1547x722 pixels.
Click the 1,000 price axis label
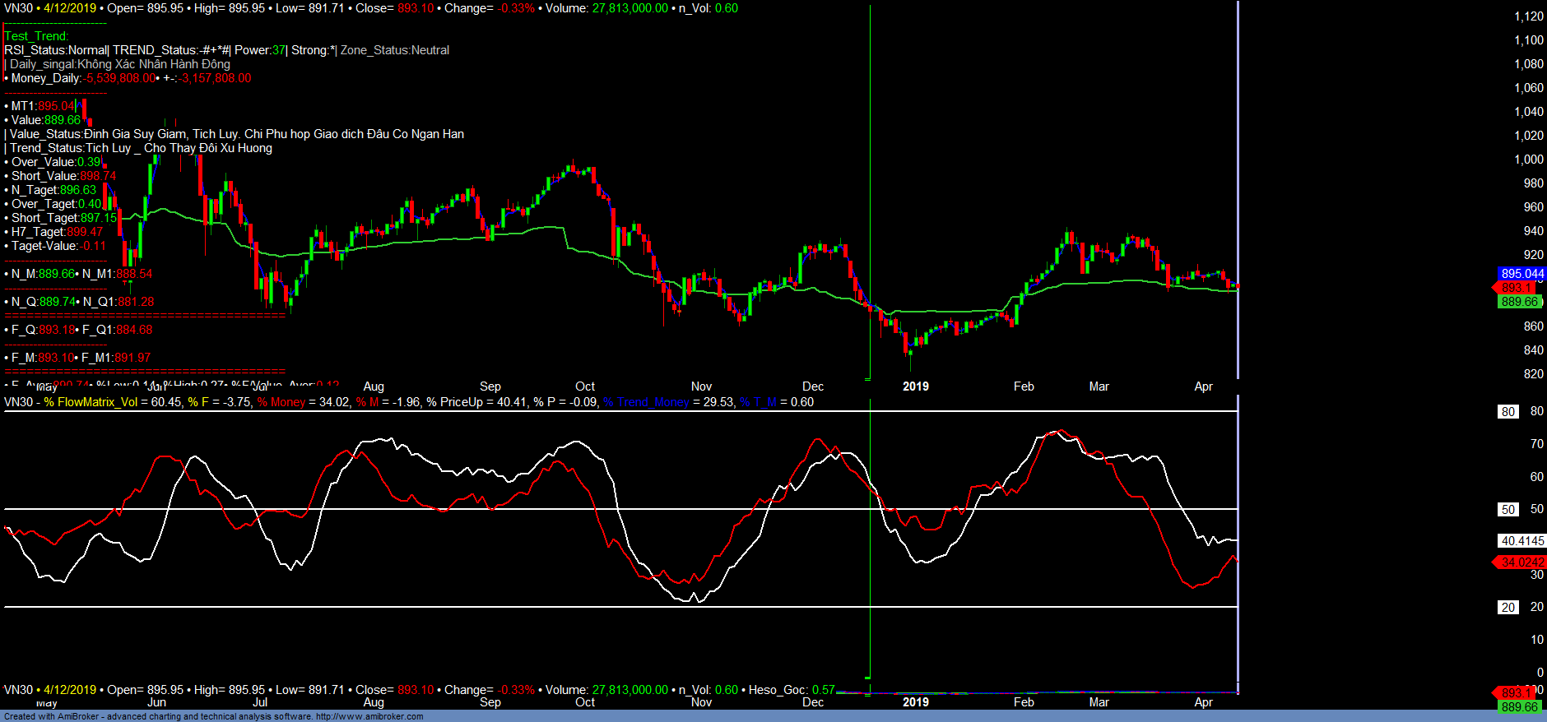(1529, 160)
